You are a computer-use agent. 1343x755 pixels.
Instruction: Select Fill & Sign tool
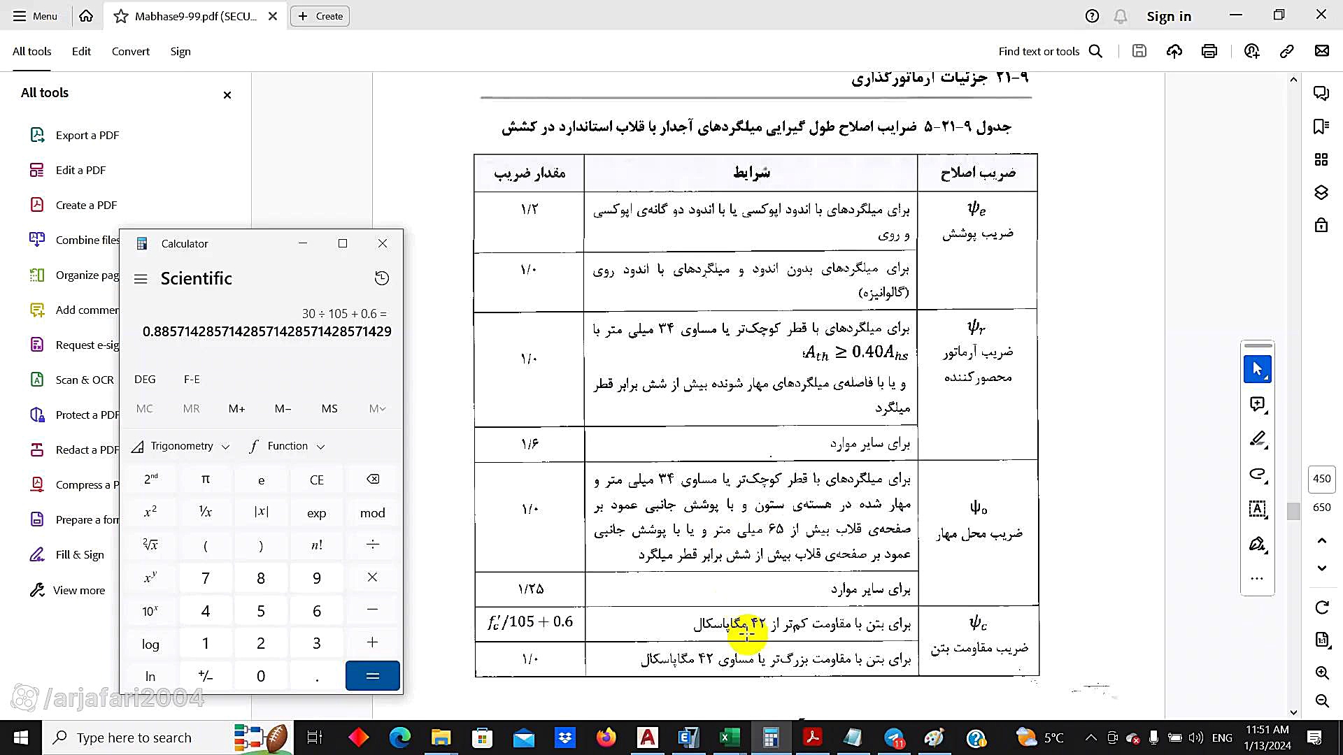point(67,554)
